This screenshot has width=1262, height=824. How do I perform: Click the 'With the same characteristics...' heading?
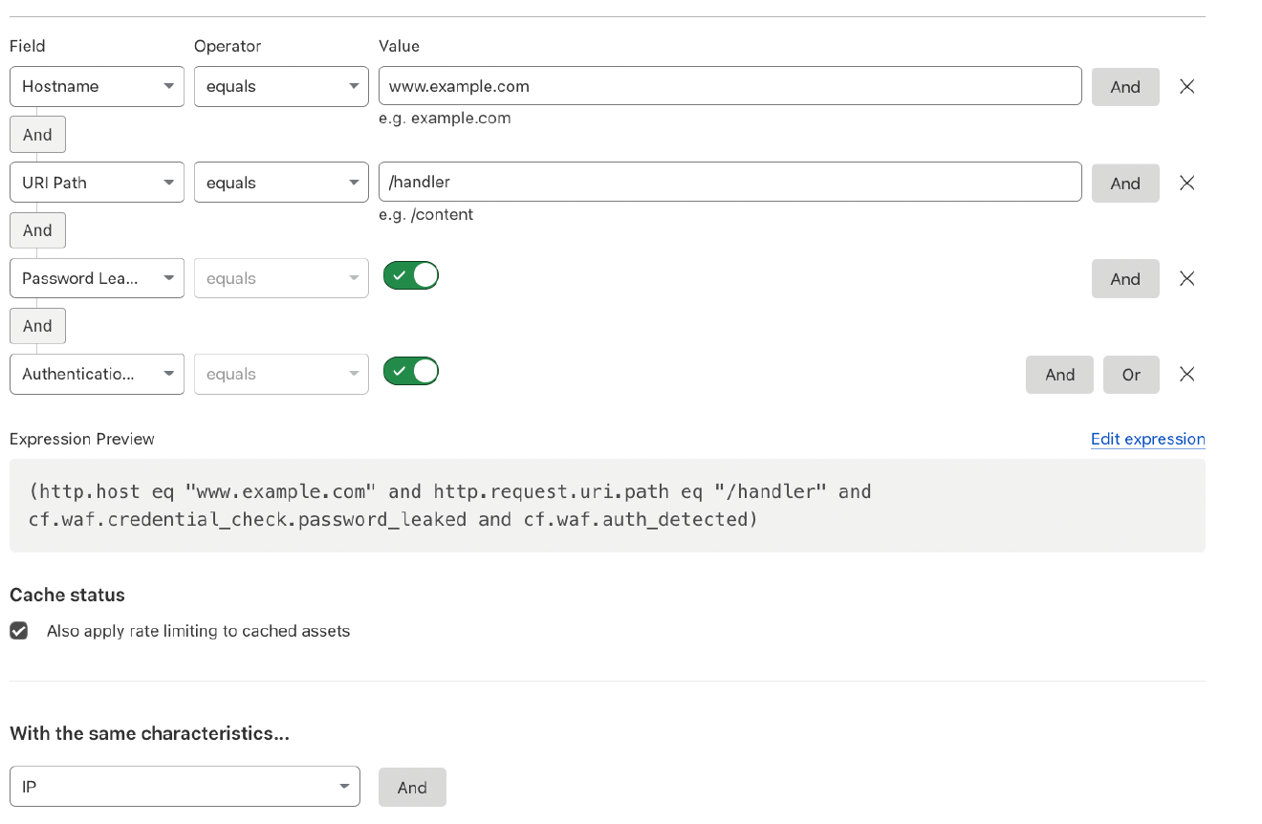(x=149, y=733)
